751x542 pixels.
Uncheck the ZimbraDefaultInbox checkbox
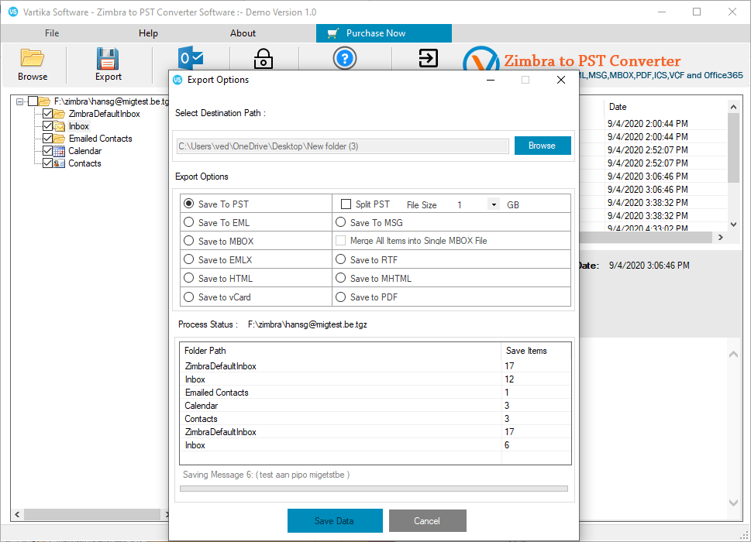tap(47, 114)
